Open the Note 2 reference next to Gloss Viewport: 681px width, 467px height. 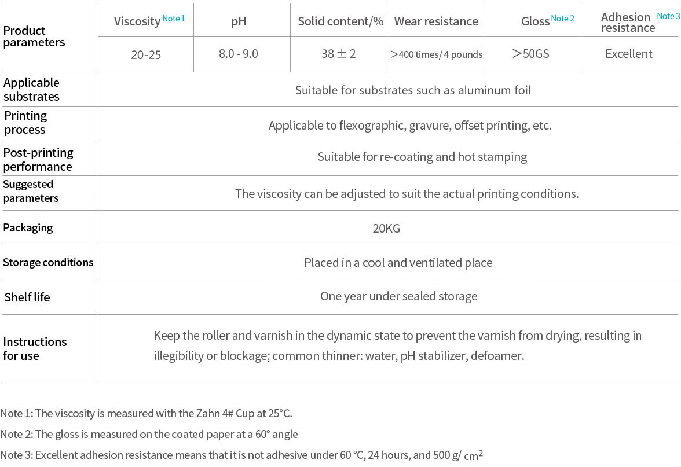point(562,19)
